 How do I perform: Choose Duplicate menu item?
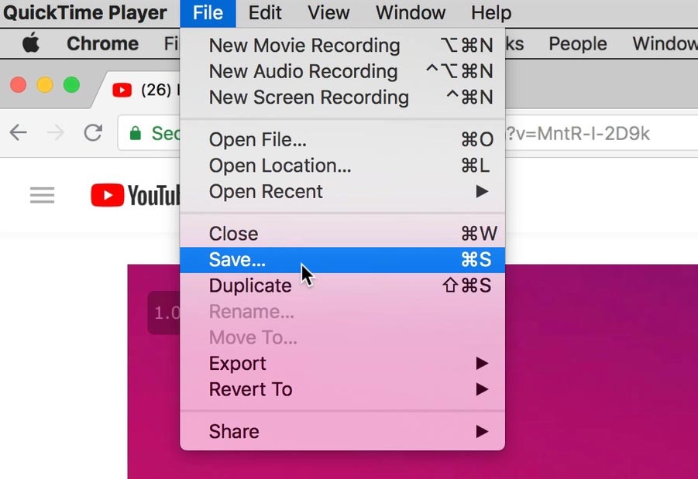coord(342,286)
